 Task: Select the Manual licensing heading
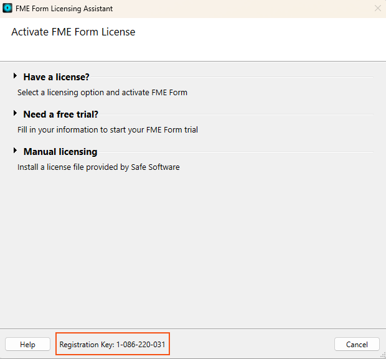[60, 152]
